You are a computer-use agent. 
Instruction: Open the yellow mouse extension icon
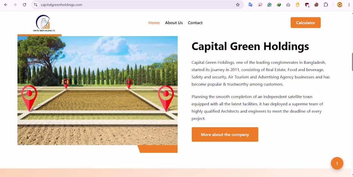[x=297, y=5]
